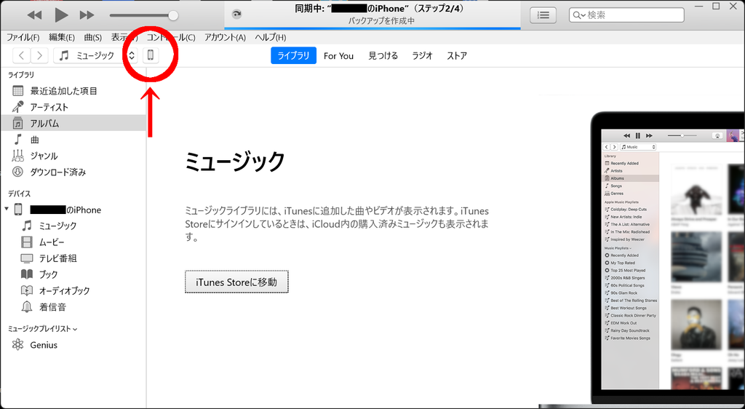Click the sync progress bar
The image size is (745, 409).
coord(372,28)
